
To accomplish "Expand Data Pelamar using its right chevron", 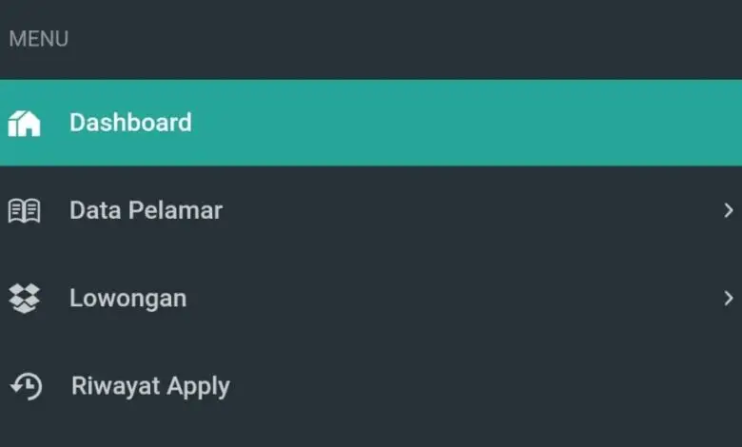I will (x=729, y=210).
